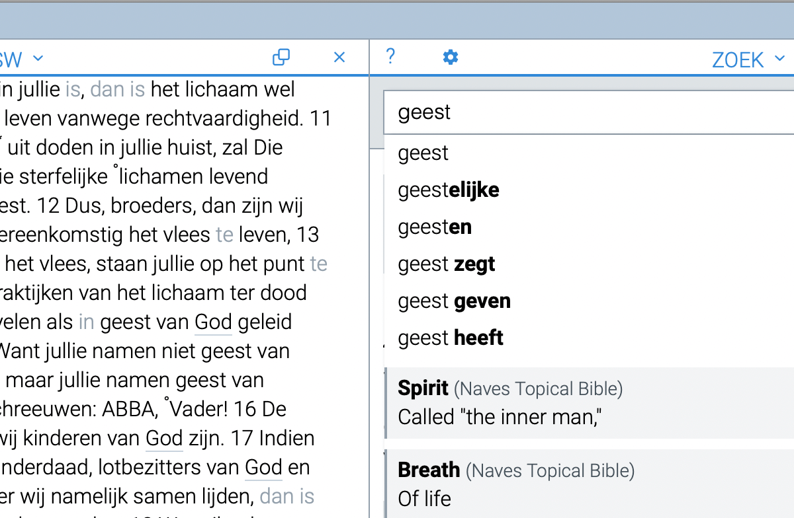Click the search field containing geest
794x518 pixels.
(582, 112)
